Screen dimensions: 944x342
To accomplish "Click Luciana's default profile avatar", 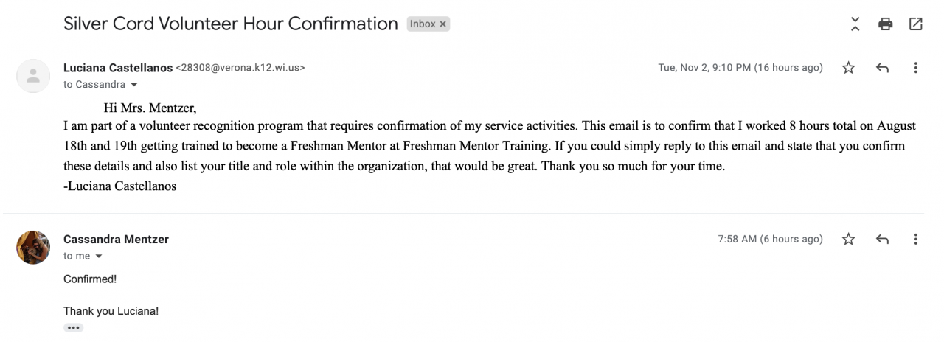I will [x=33, y=75].
